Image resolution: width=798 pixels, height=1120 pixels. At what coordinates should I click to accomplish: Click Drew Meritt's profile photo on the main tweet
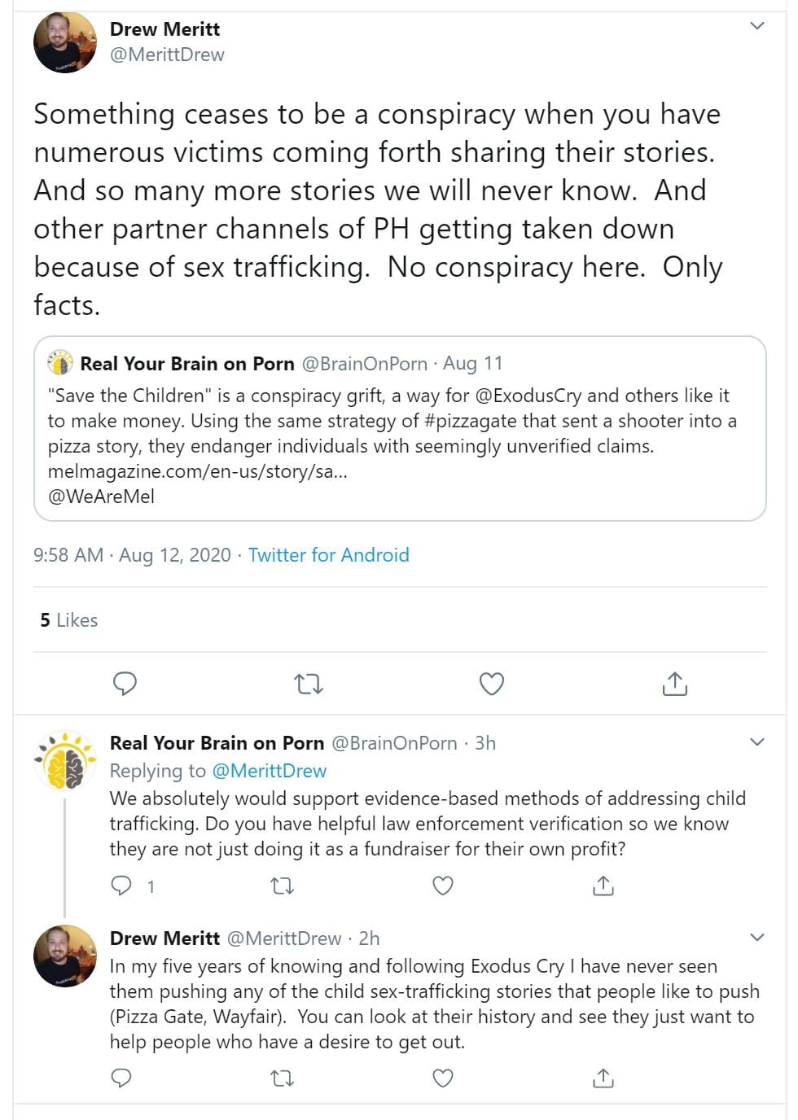[x=64, y=42]
